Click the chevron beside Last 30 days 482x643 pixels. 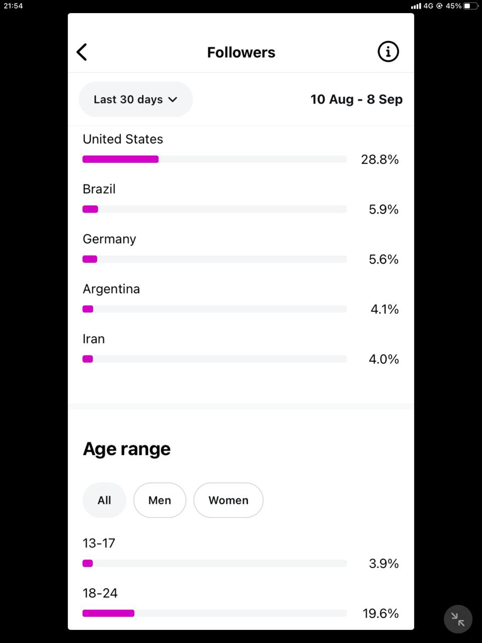173,99
